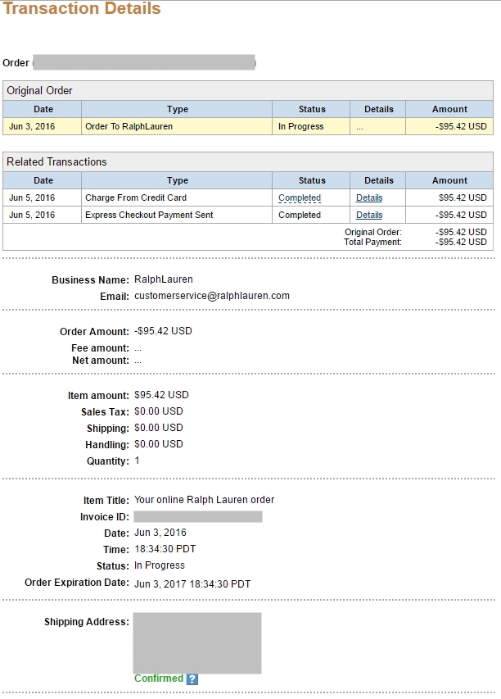Viewport: 501px width, 699px height.
Task: Click the Transaction Details page heading
Action: (82, 10)
